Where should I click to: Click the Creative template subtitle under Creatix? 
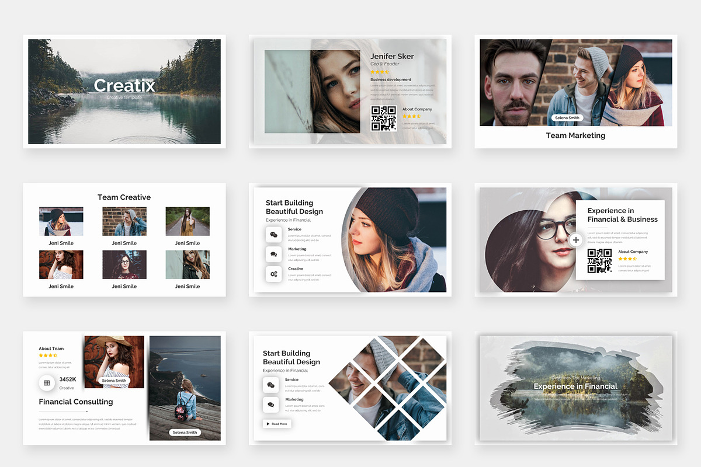tap(124, 97)
